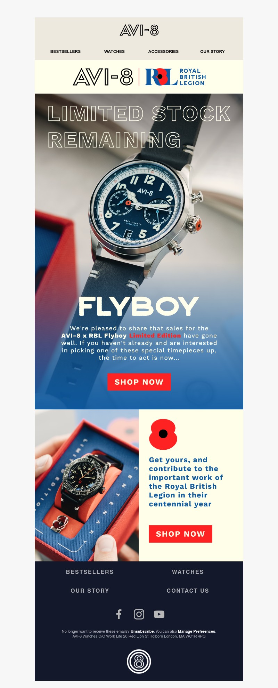The width and height of the screenshot is (278, 688).
Task: Click Shop Now button beside boxed watch
Action: (180, 534)
